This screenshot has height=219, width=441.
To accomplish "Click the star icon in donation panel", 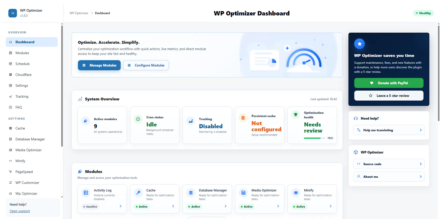I will (360, 44).
